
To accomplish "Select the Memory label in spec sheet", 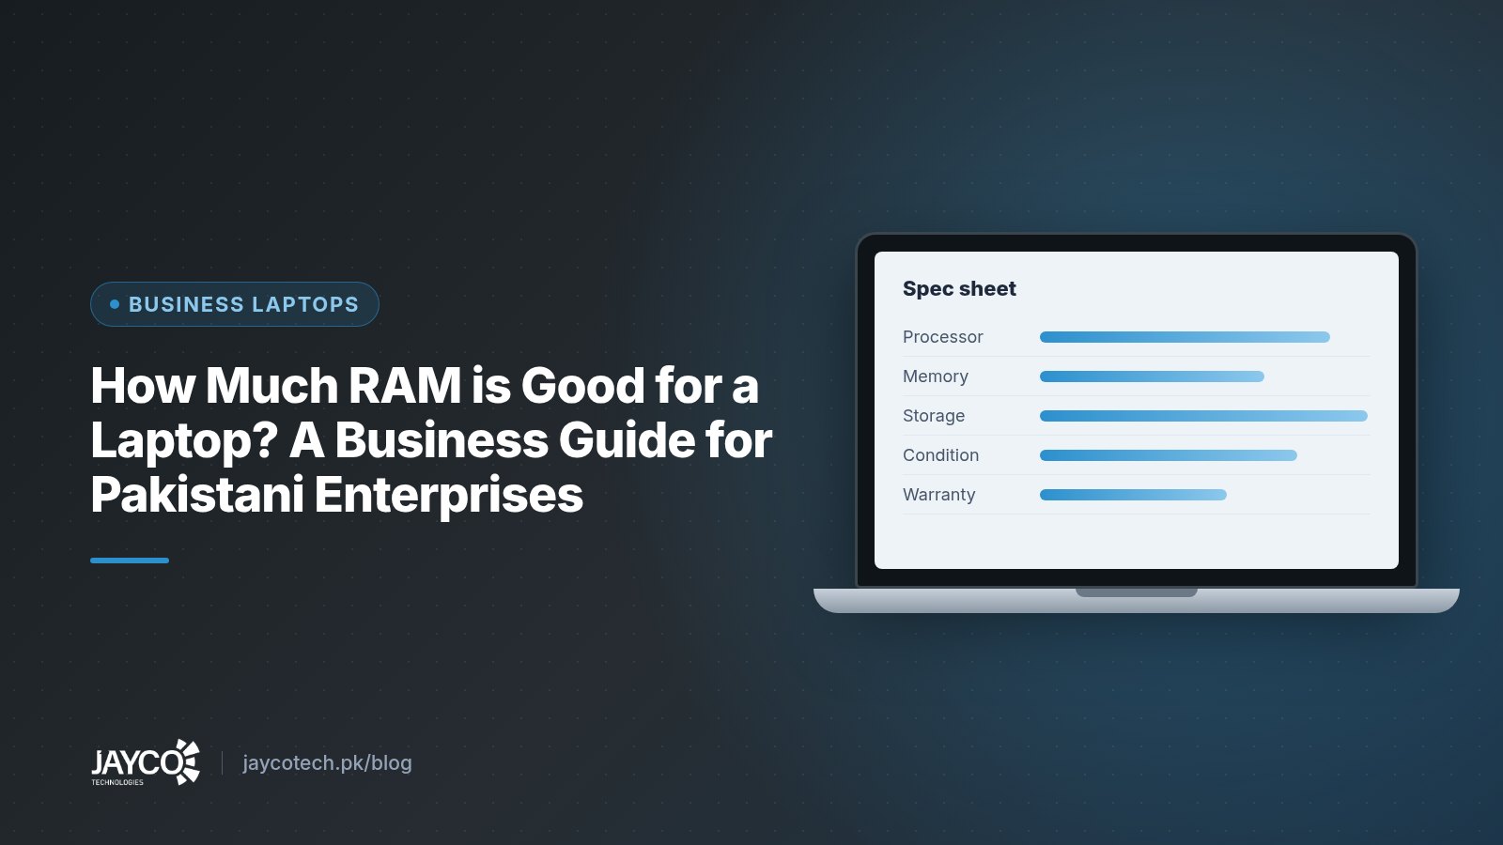I will [936, 376].
